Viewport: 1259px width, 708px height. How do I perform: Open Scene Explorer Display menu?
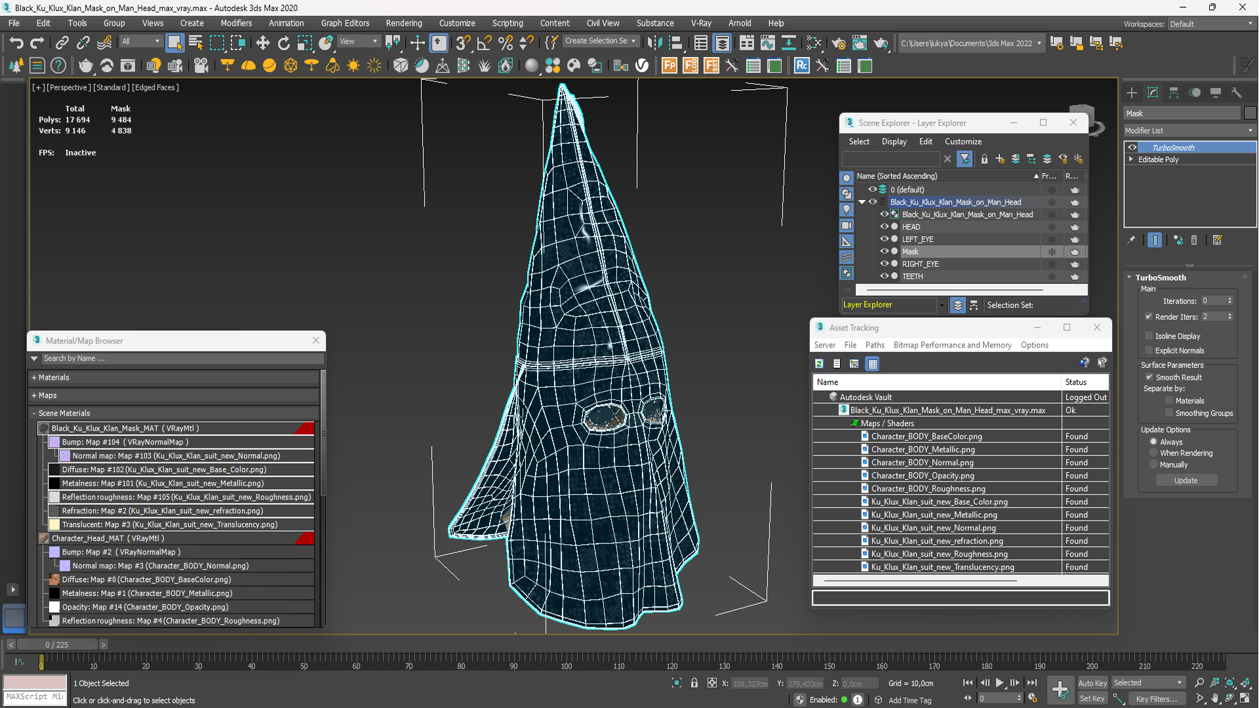pyautogui.click(x=894, y=142)
